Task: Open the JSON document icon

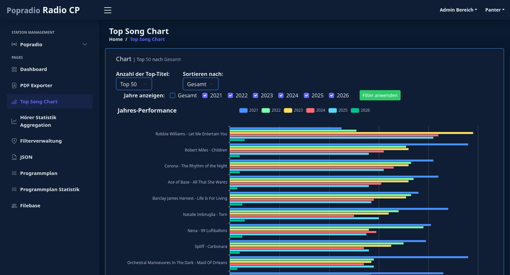Action: (x=14, y=157)
